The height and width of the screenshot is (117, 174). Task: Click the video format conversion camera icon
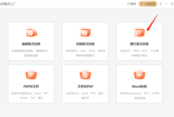click(x=31, y=33)
